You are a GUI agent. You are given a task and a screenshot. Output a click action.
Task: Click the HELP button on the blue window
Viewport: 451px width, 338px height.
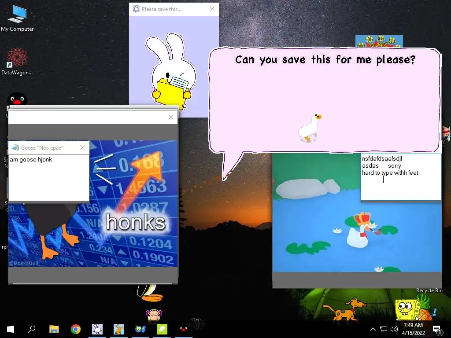(370, 39)
